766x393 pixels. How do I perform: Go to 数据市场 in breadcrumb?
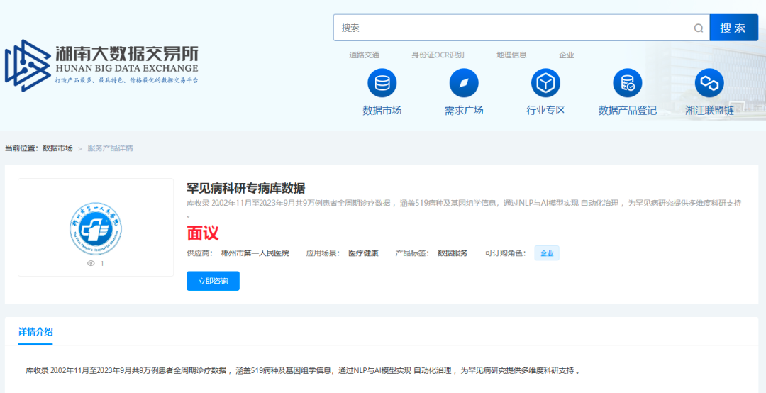(x=57, y=148)
